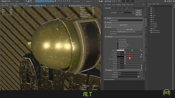Viewport: 175px width, 98px height.
Task: Open Attribute Editor Selected menu
Action: tap(109, 5)
